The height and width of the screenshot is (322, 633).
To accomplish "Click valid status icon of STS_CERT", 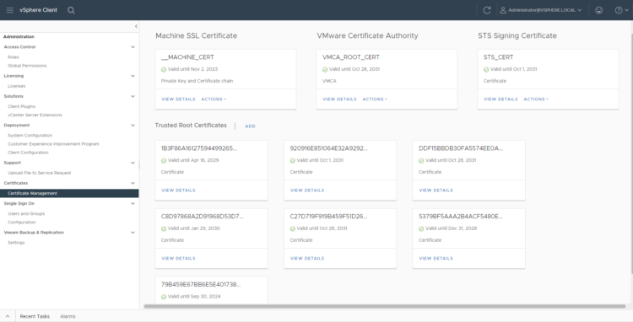I will (x=486, y=70).
